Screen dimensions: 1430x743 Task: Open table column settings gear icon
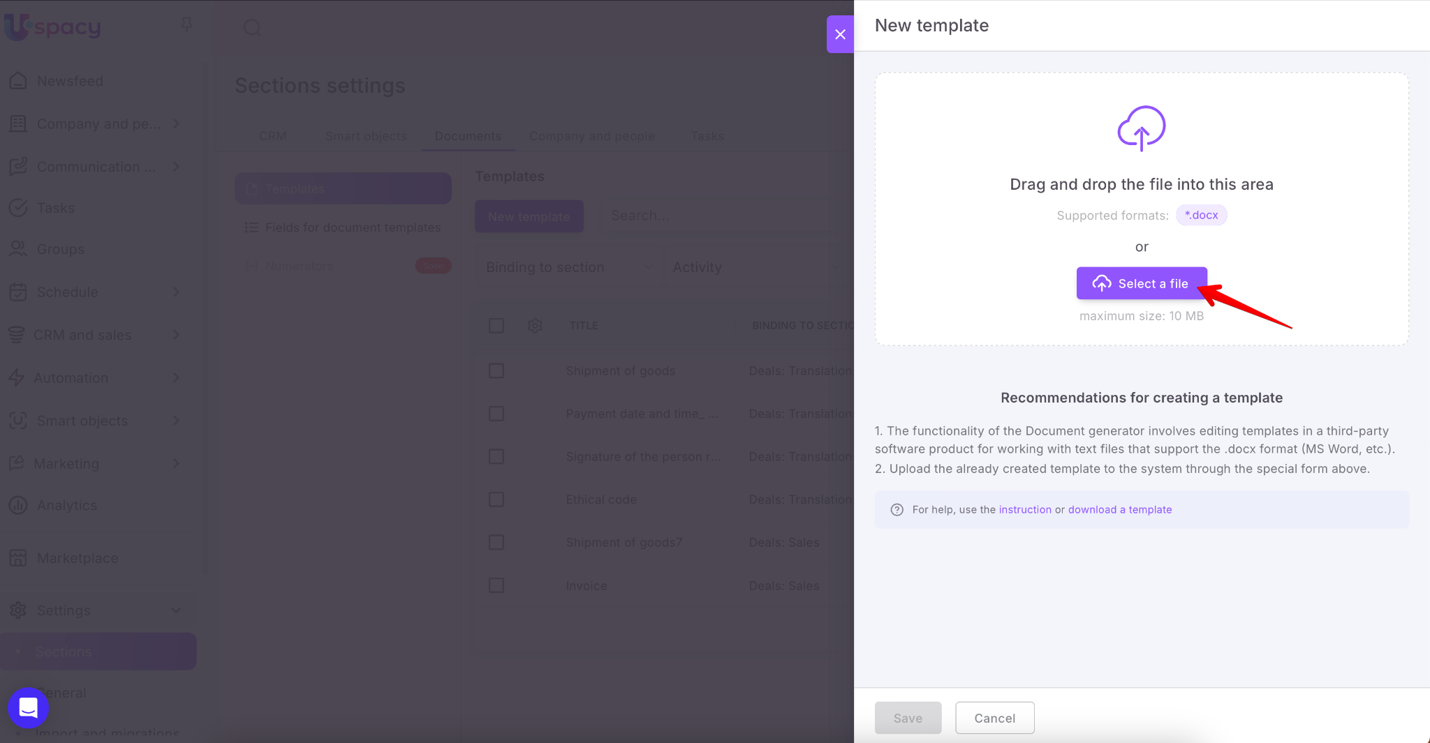[535, 326]
